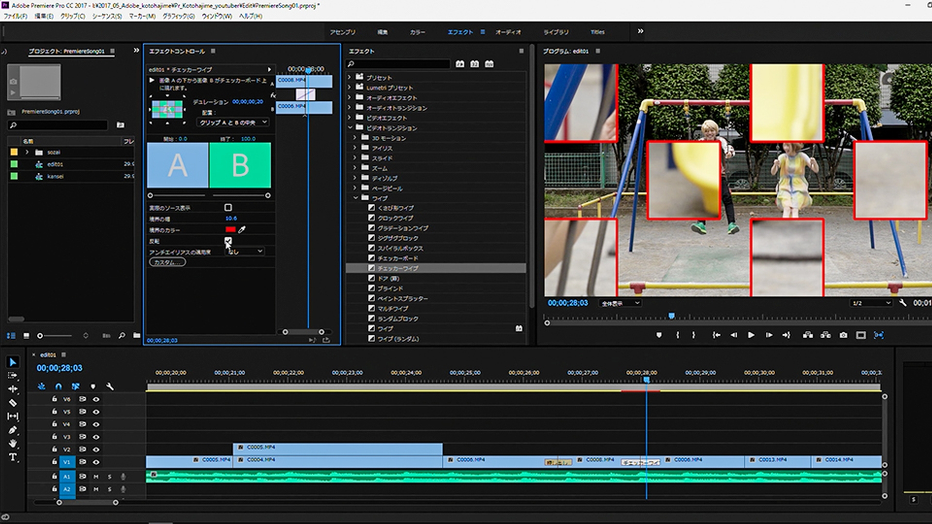
Task: Play the program monitor sequence
Action: (x=751, y=335)
